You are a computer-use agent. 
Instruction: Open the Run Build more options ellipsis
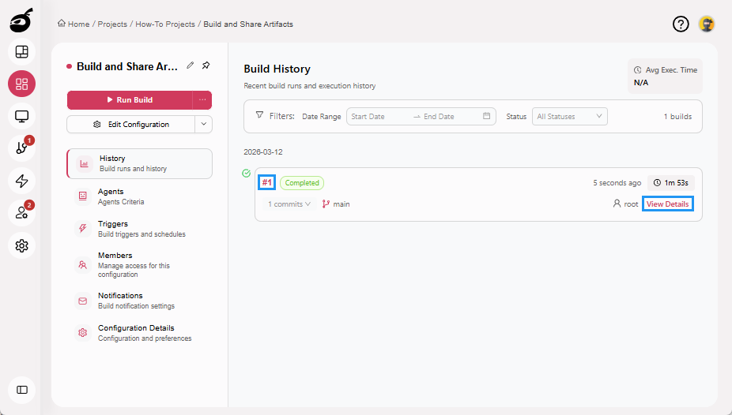pyautogui.click(x=202, y=99)
